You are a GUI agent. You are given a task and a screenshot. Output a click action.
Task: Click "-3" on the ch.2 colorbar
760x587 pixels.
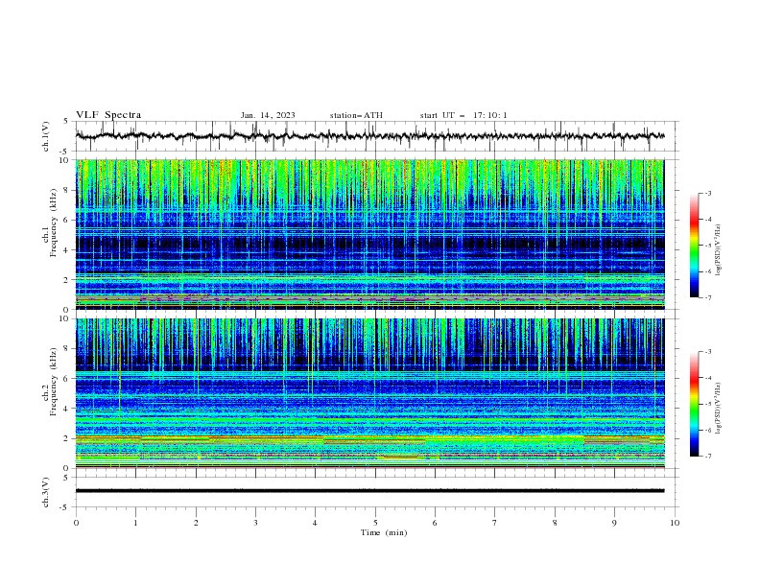point(708,352)
